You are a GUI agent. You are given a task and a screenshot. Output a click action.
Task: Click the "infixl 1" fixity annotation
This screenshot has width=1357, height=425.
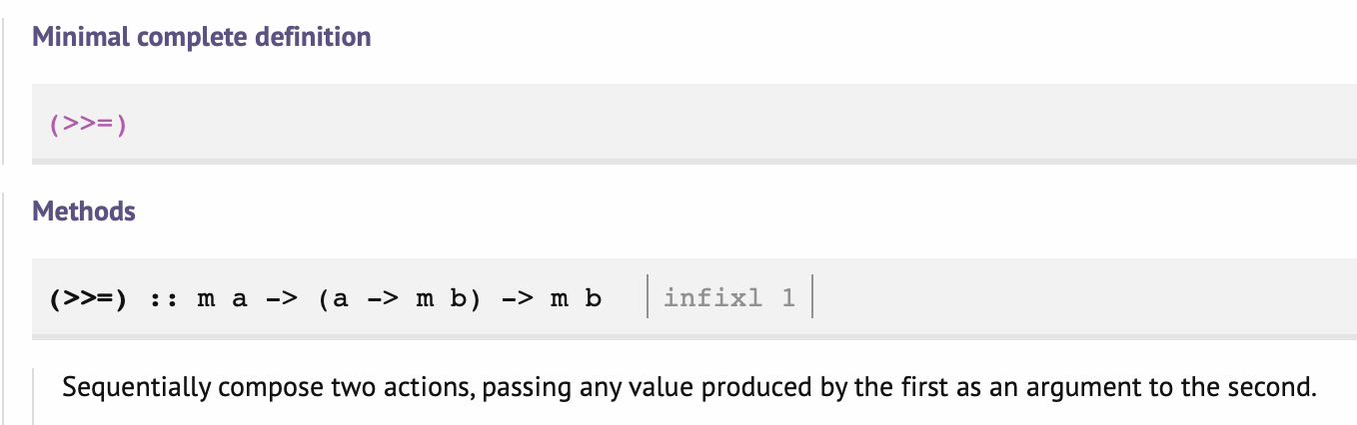(x=729, y=298)
